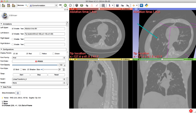This screenshot has width=196, height=113.
Task: Open the Extension Manager icon
Action: (x=141, y=5)
